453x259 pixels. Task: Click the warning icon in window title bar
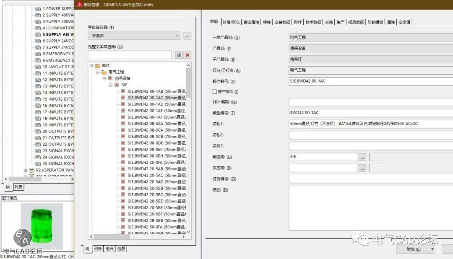pos(79,4)
